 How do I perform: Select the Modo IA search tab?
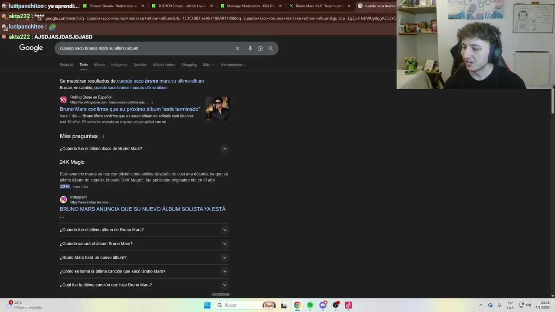pyautogui.click(x=66, y=65)
